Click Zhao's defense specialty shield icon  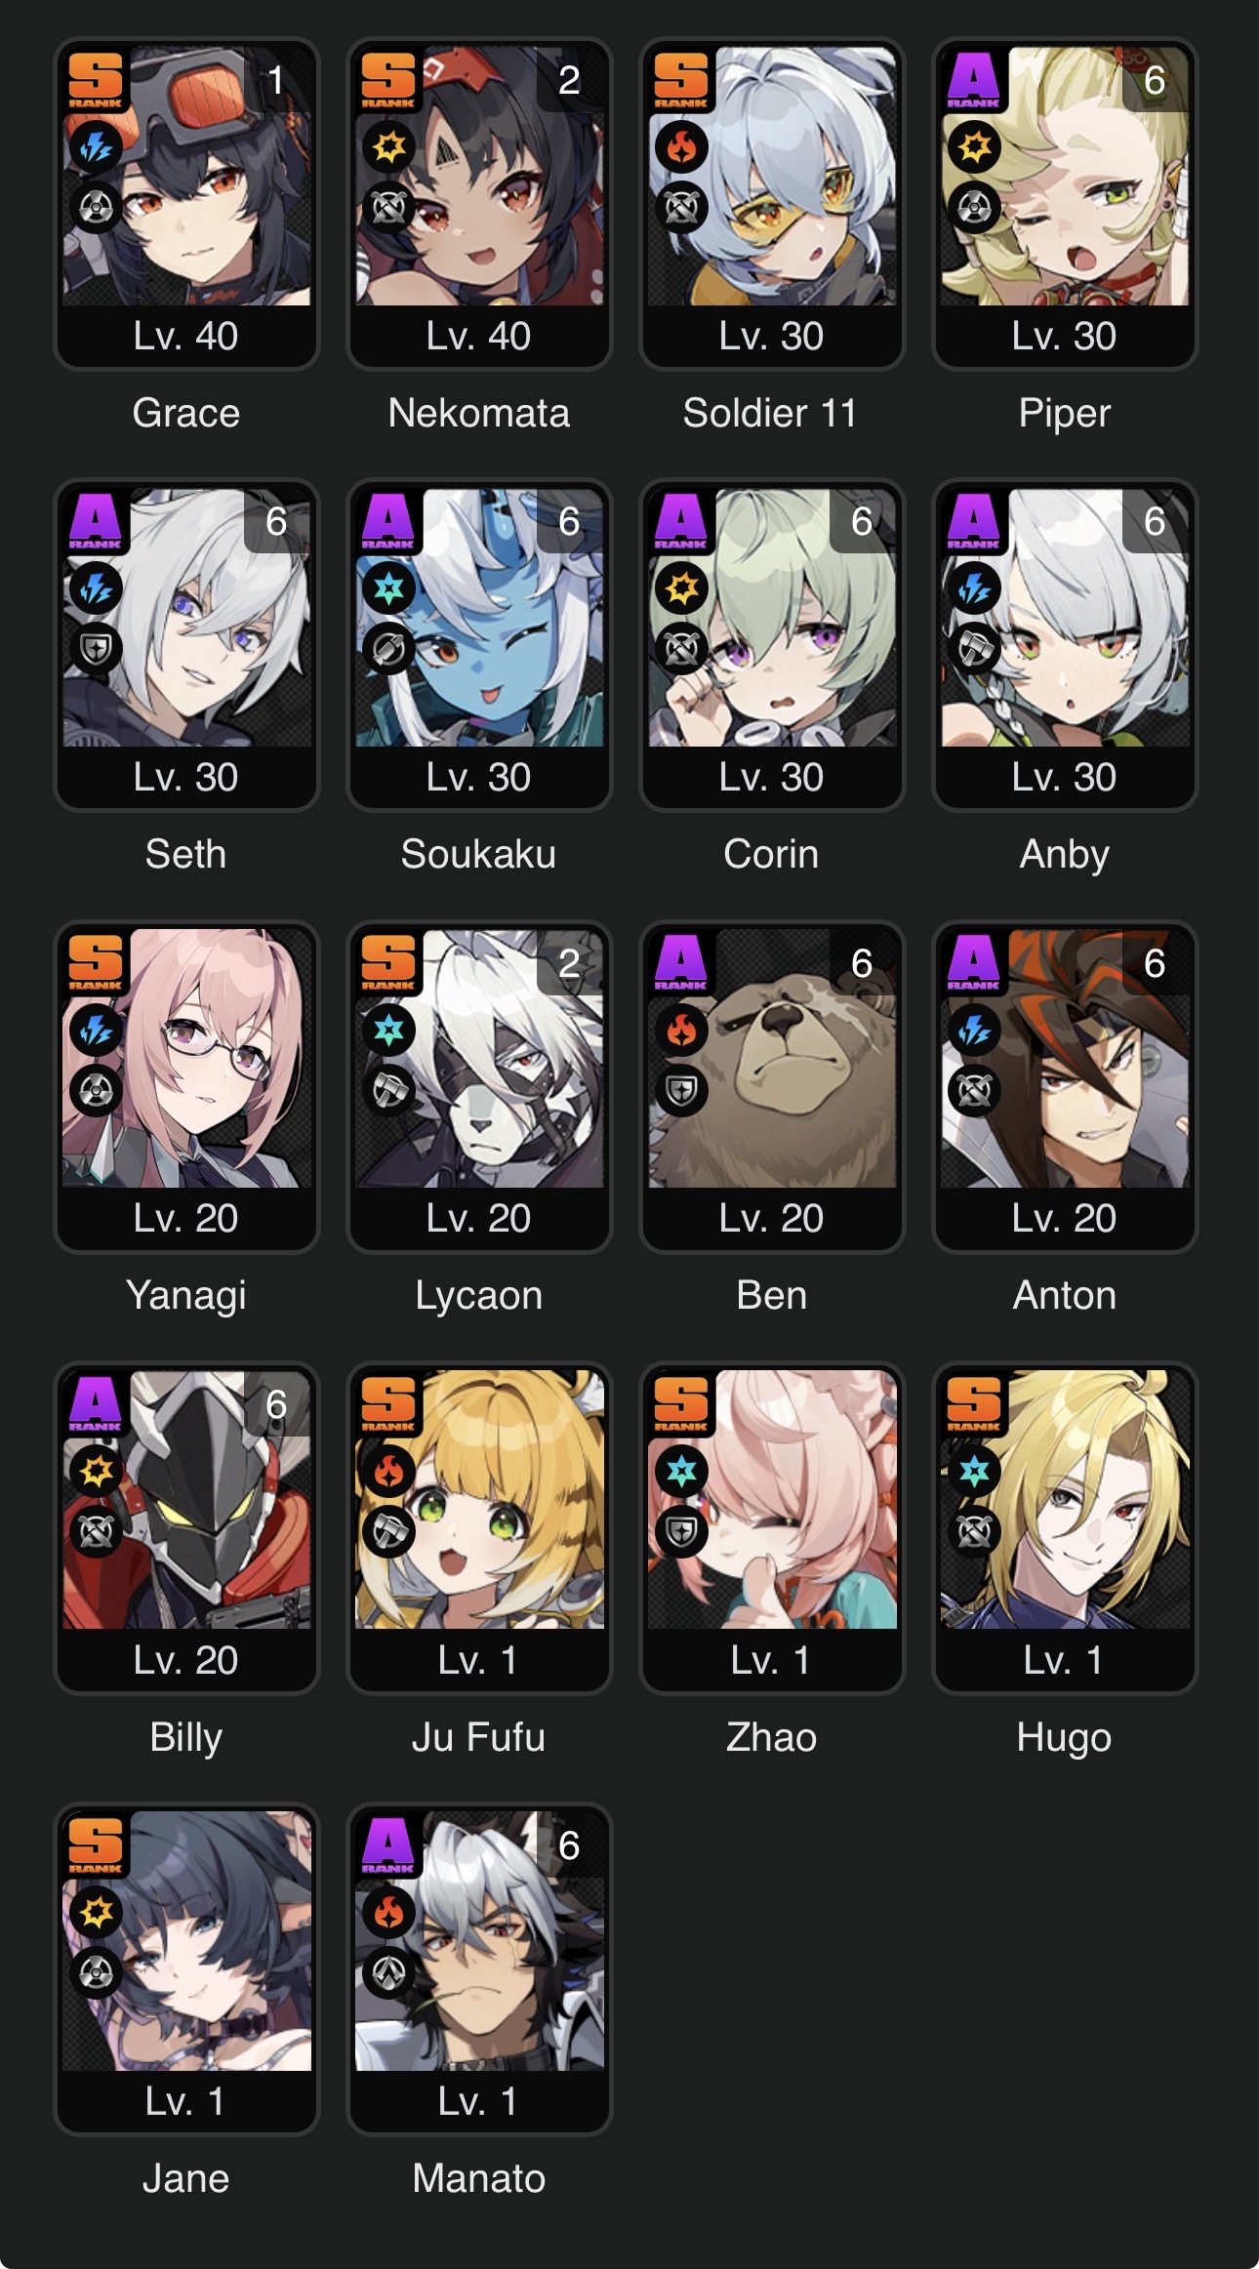click(681, 1531)
